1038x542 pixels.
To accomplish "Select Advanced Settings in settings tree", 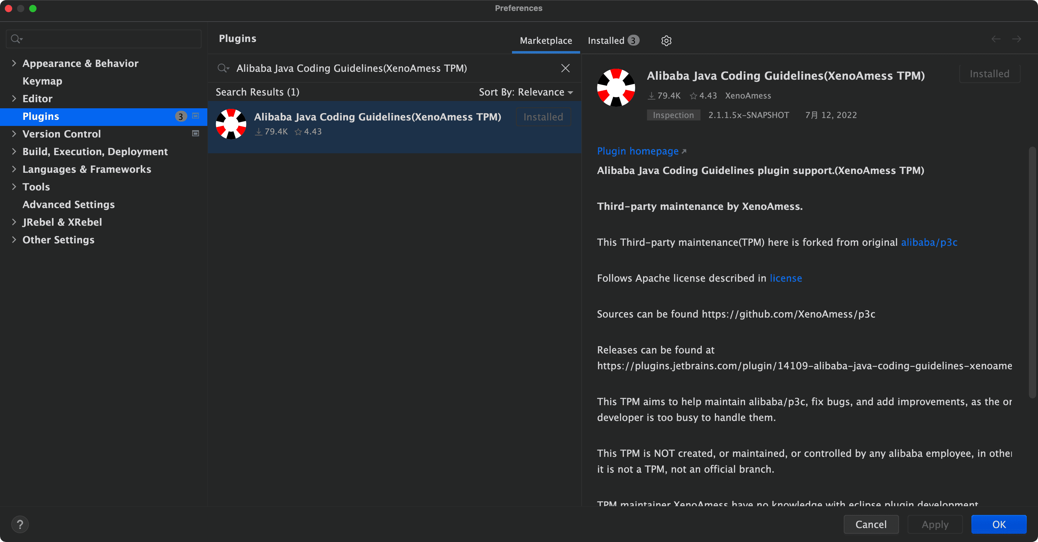I will (68, 205).
